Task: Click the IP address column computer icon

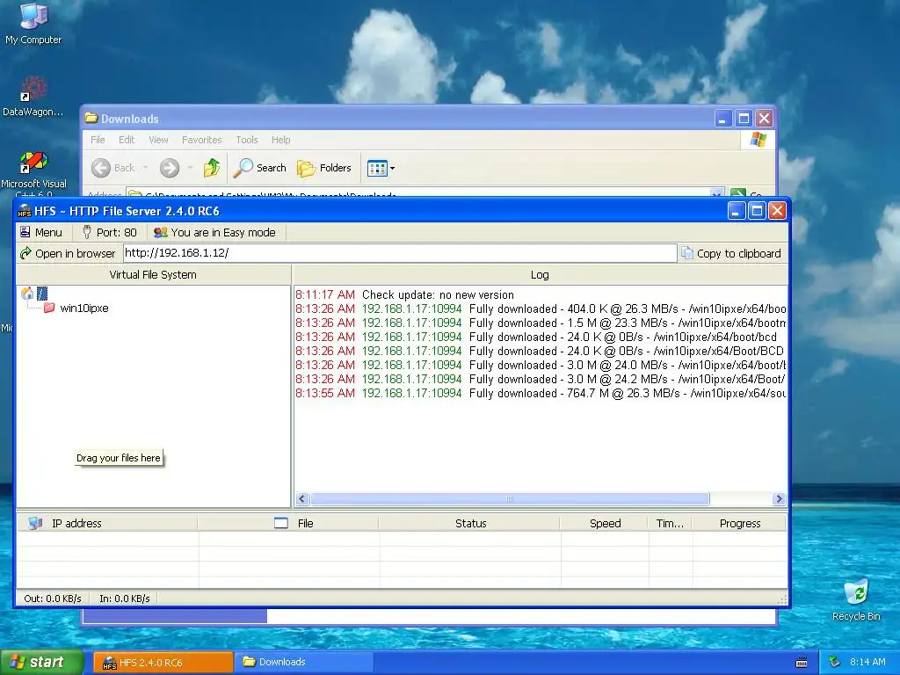Action: tap(35, 523)
